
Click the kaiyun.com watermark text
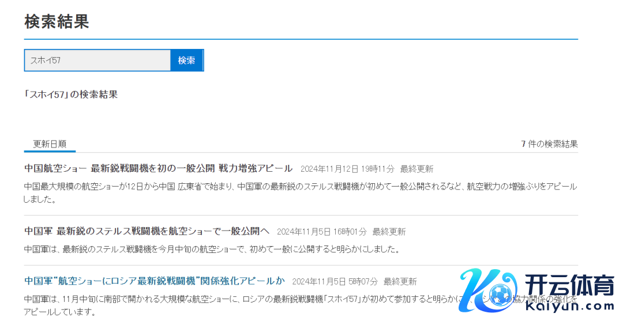pos(570,306)
